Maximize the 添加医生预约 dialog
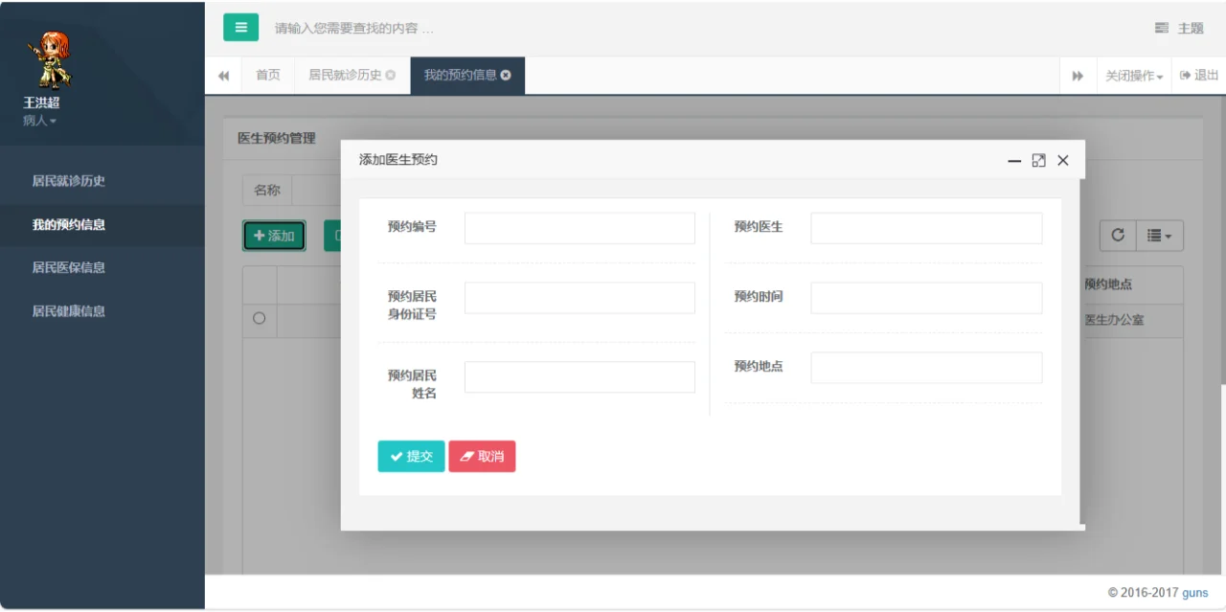The width and height of the screenshot is (1226, 612). pos(1038,161)
